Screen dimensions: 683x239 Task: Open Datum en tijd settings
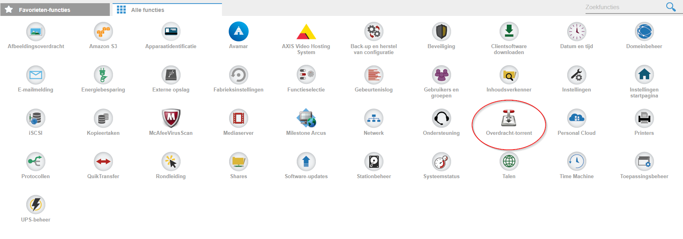point(576,31)
